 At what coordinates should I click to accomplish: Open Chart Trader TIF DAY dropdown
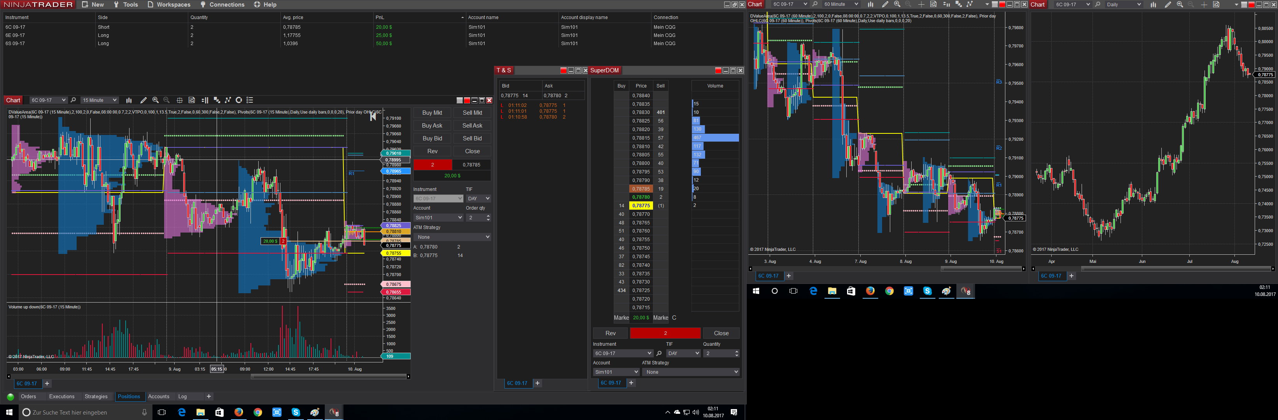[479, 198]
